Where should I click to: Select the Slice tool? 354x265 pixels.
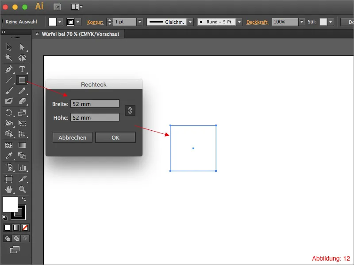[22, 179]
